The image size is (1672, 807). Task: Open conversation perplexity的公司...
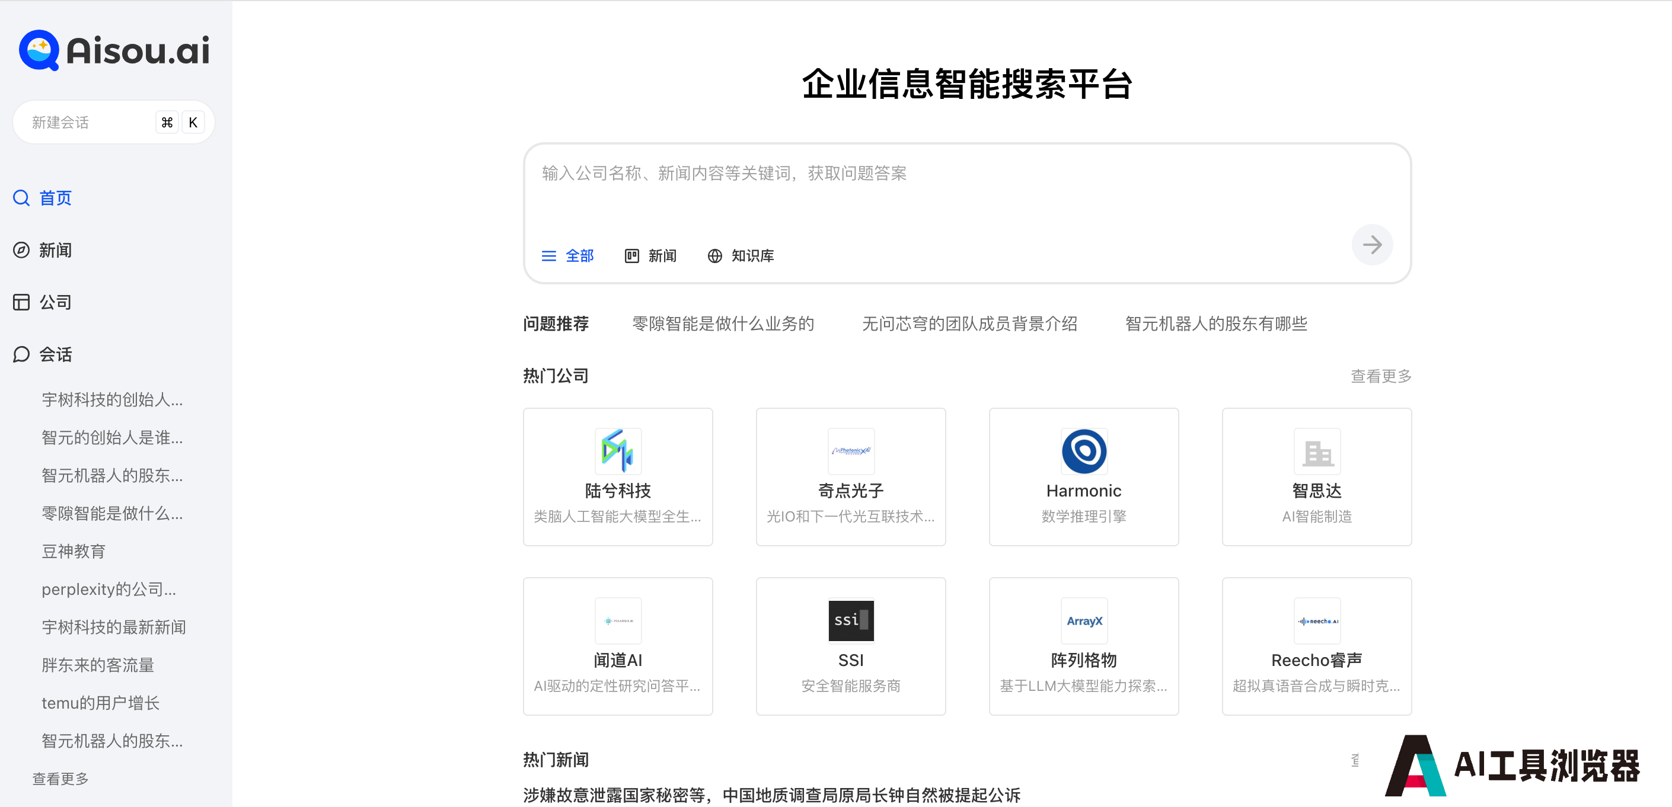(109, 589)
